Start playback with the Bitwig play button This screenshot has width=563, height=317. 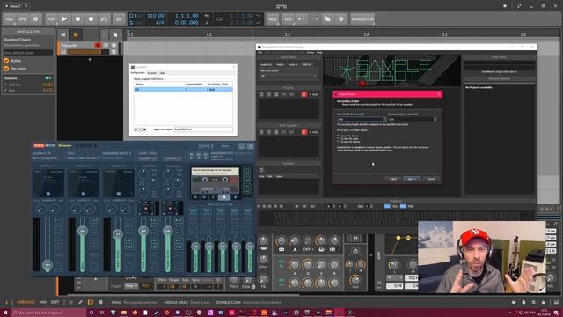coord(64,19)
